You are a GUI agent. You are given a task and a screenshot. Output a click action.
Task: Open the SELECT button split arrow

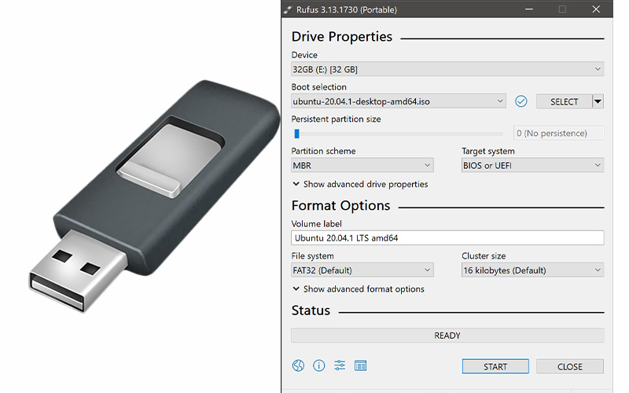598,101
